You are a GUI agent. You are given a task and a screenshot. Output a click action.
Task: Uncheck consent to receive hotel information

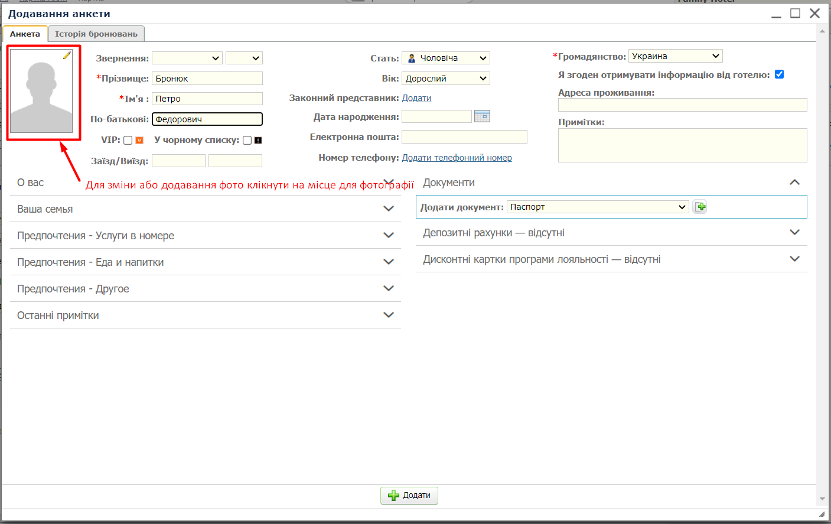pos(779,74)
